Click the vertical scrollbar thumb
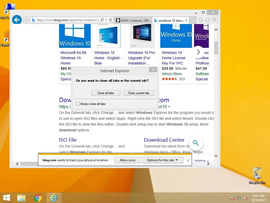 (x=216, y=48)
